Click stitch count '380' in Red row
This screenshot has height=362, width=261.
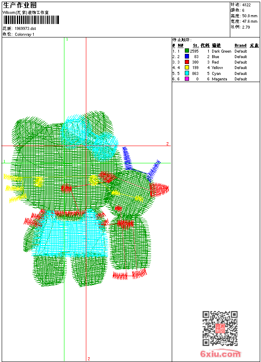click(x=195, y=62)
